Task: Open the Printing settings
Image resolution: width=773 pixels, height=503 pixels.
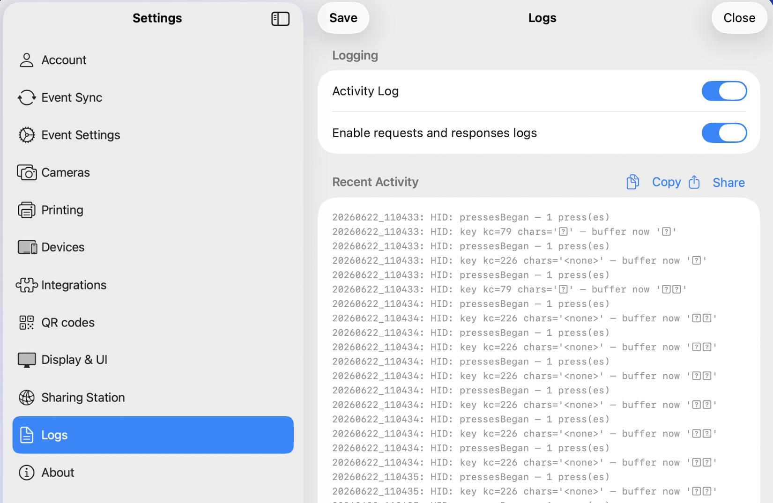Action: [x=153, y=210]
